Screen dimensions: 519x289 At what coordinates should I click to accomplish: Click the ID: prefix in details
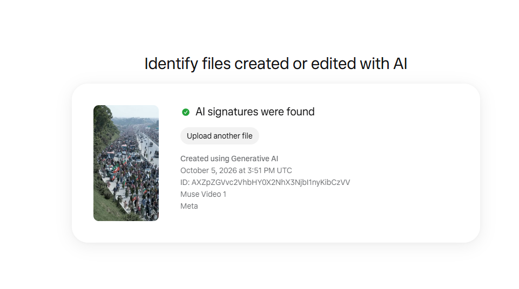[x=185, y=182]
